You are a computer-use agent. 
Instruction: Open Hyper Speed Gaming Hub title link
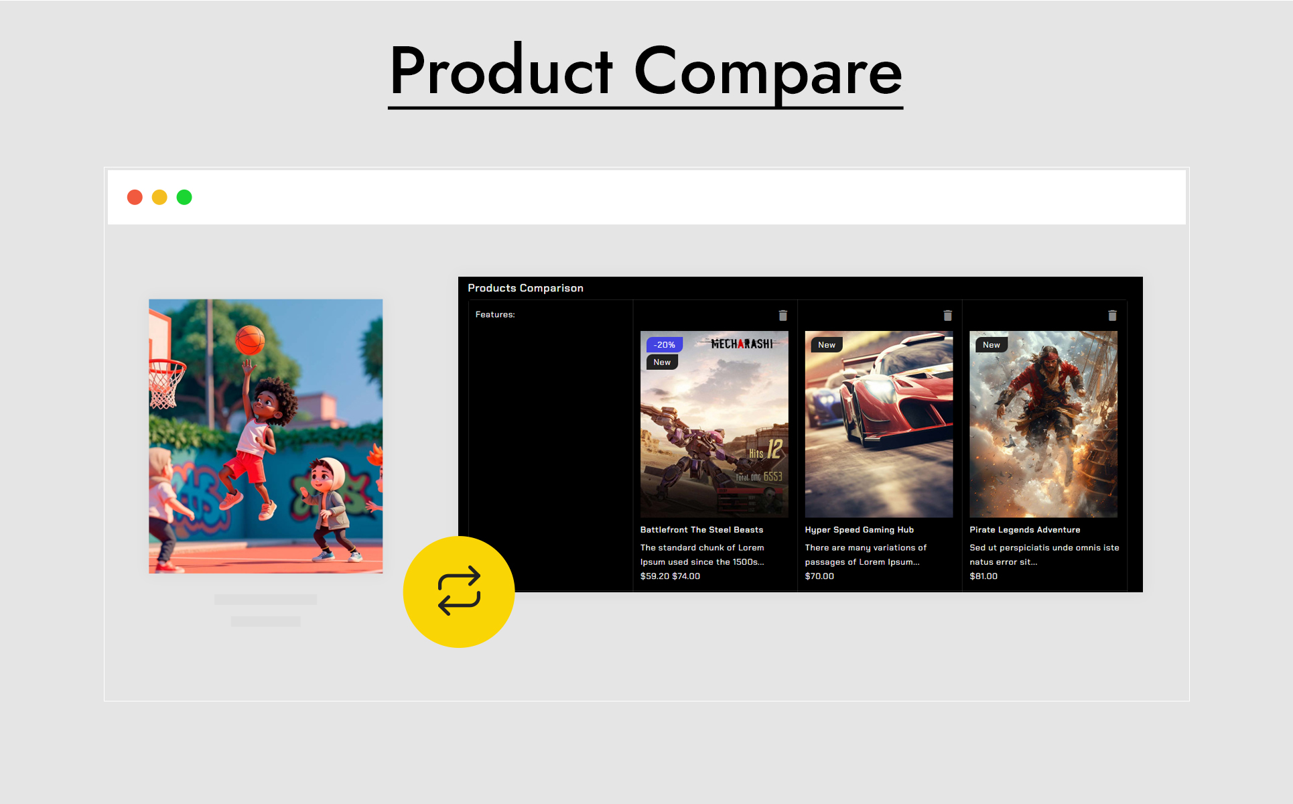tap(859, 529)
